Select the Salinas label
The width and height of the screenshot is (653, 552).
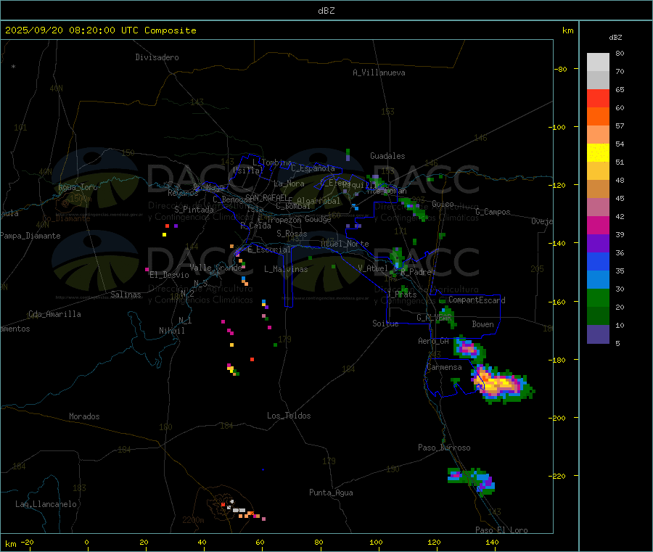tap(126, 294)
